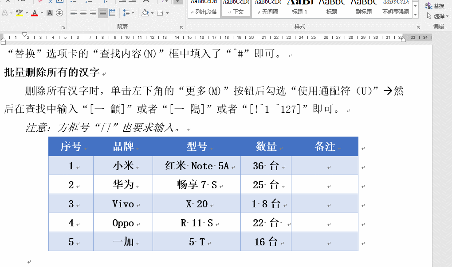Screen dimensions: 452x267
Task: Click the 型号 table header
Action: point(197,147)
